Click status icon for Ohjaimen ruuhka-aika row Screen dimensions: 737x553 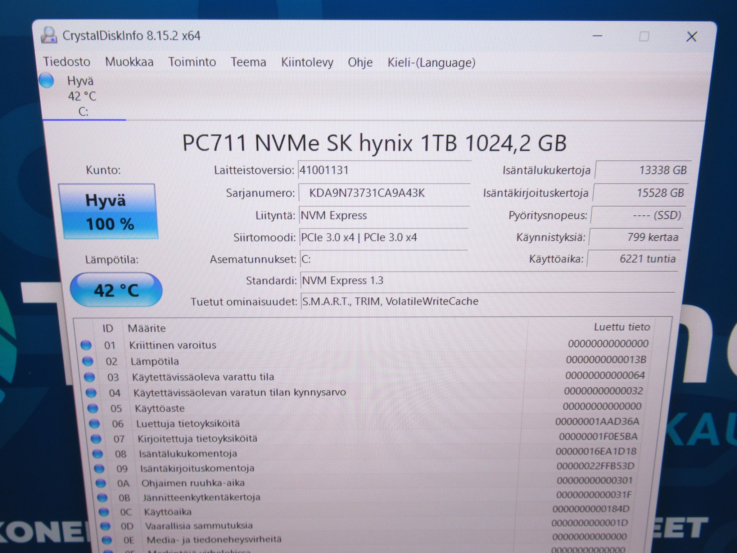(x=101, y=483)
